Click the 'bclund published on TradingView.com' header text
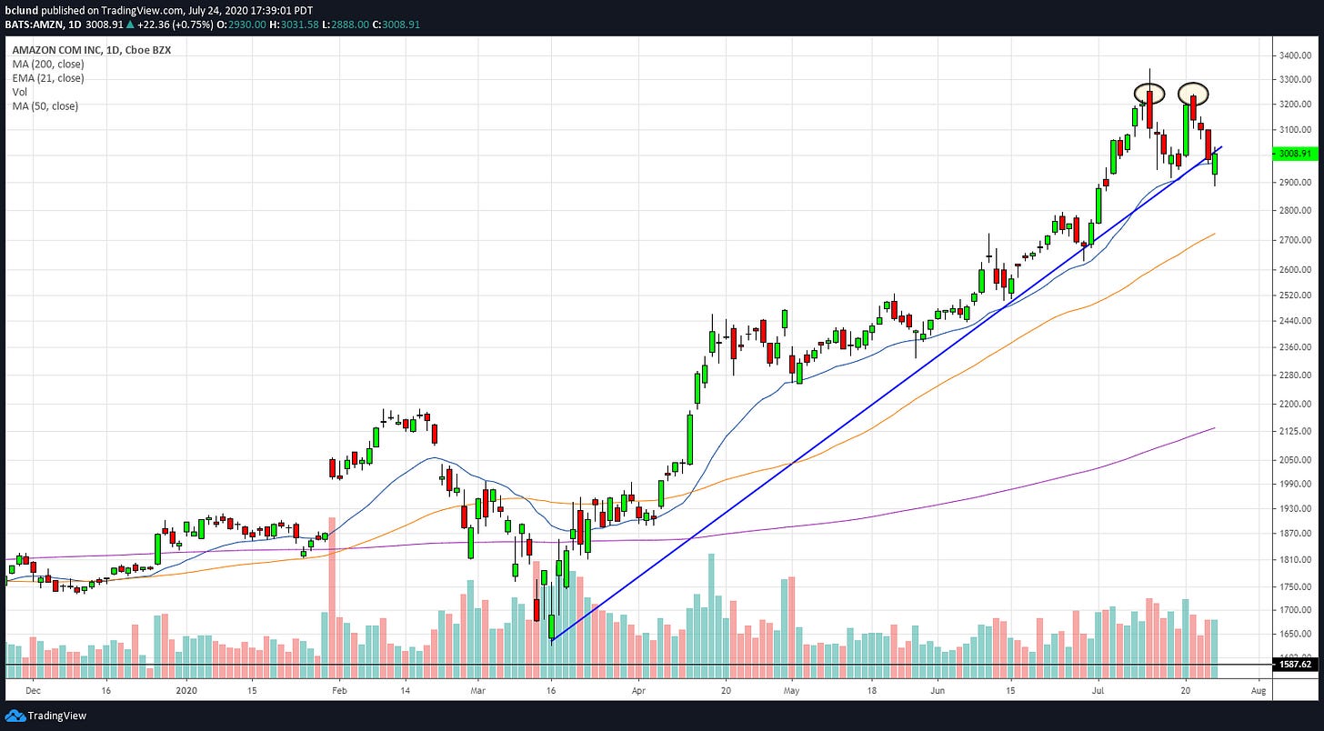 point(94,10)
